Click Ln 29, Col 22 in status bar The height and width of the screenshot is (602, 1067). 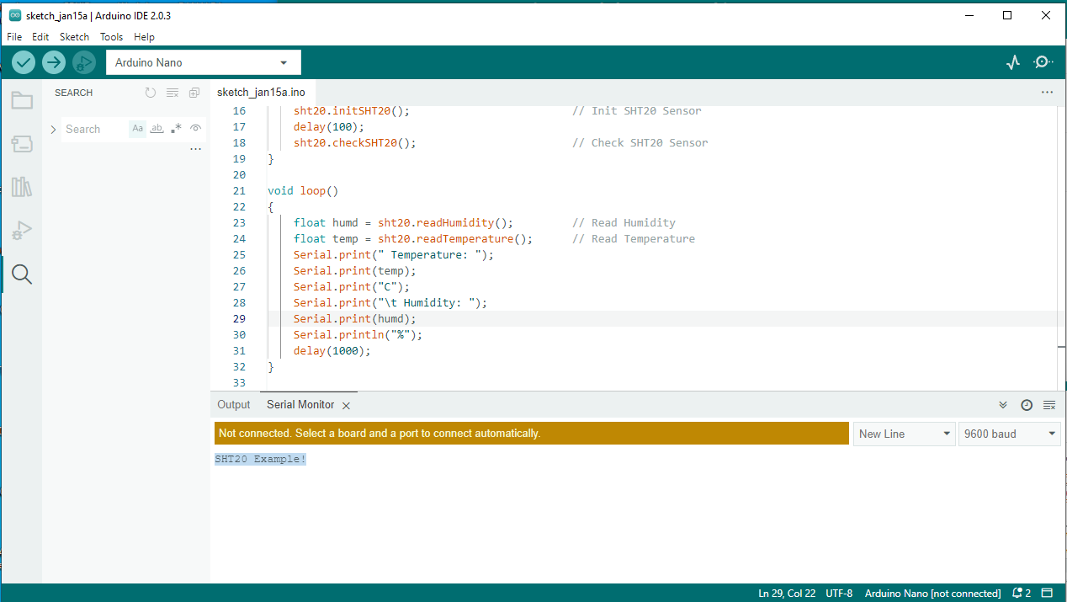[x=787, y=594]
